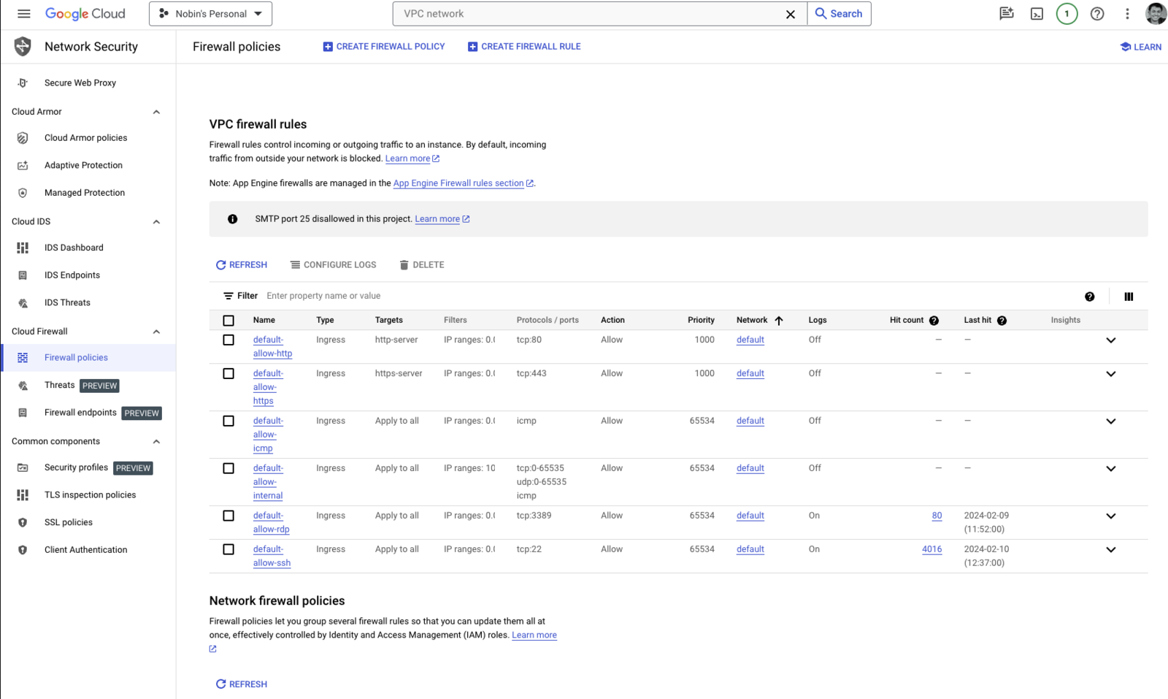Image resolution: width=1168 pixels, height=699 pixels.
Task: Open the default-allow-internal rule link
Action: click(x=268, y=482)
